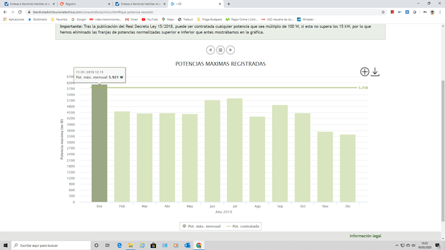Click the previous period arrow above chart
445x250 pixels.
coord(210,50)
